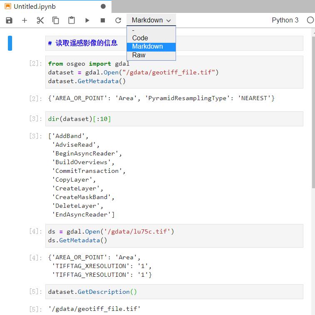
Task: Click the [3]: prompt beside dir(dataset)
Action: (35, 119)
